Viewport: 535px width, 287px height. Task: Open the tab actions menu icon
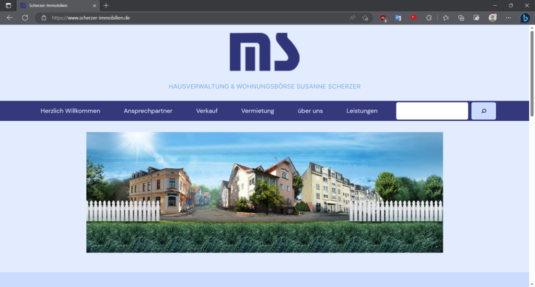coord(8,5)
